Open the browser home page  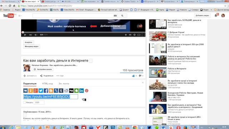coord(14,6)
